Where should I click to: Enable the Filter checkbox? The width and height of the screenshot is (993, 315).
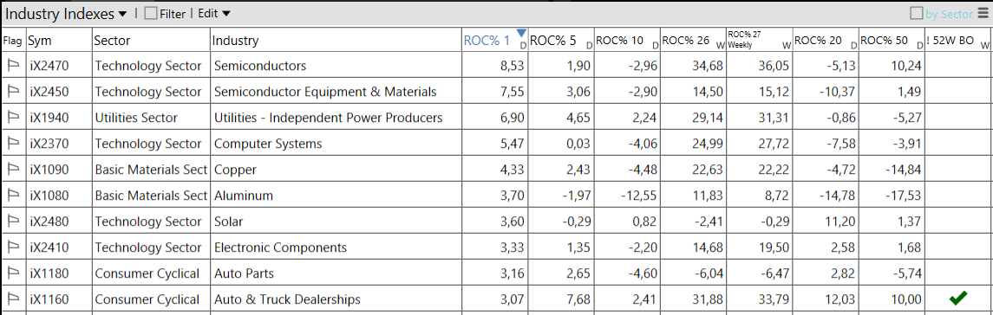(151, 13)
